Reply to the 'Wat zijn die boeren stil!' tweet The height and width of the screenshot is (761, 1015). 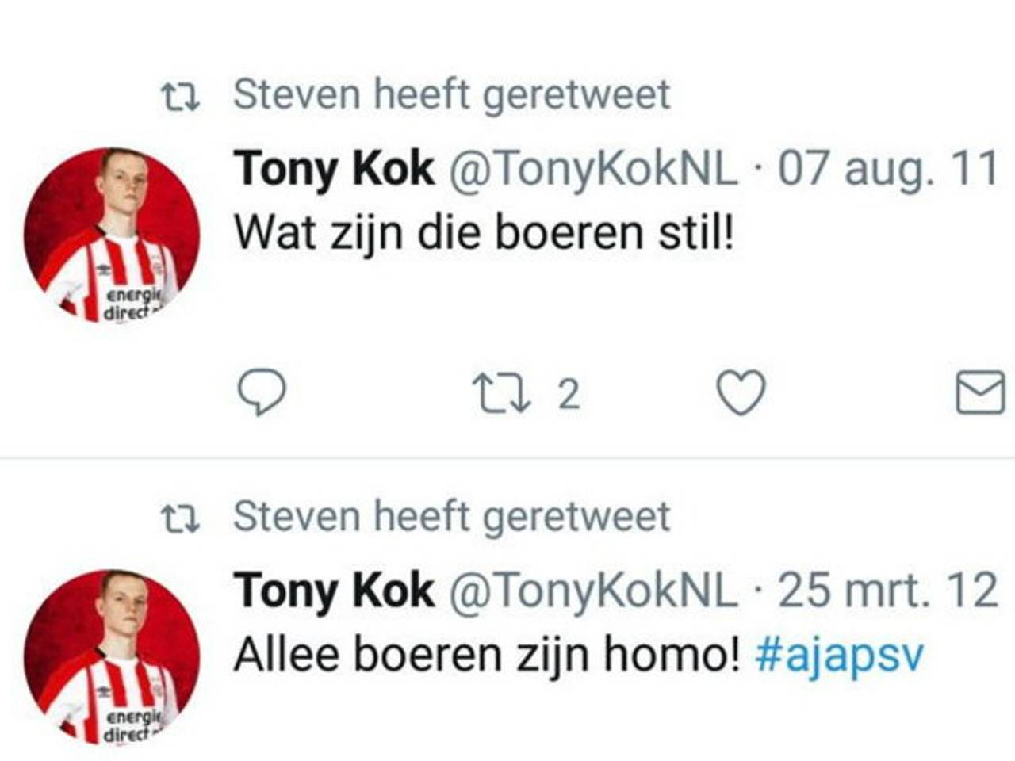[262, 392]
